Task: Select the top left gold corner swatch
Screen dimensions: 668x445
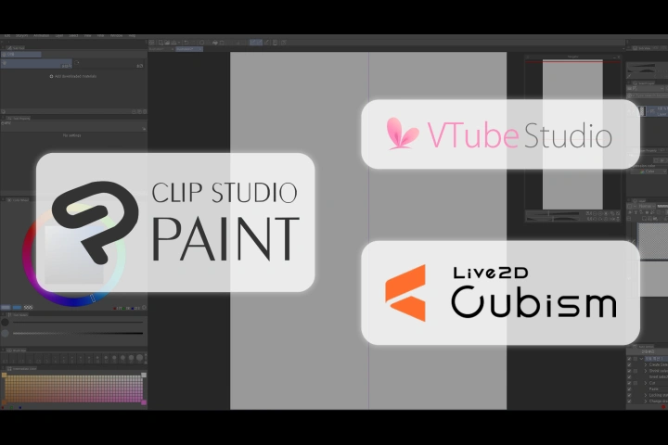Action: click(5, 375)
